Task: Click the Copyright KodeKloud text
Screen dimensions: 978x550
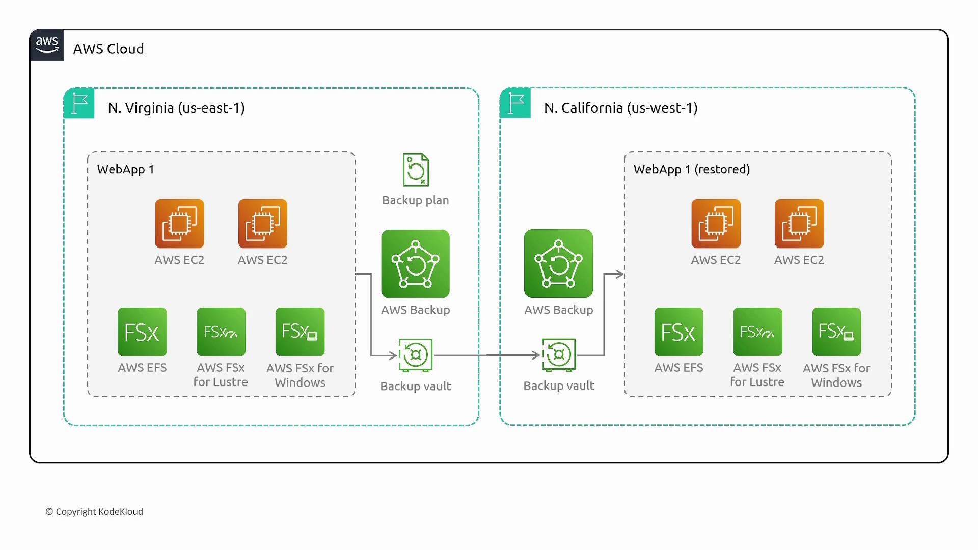Action: (x=94, y=512)
